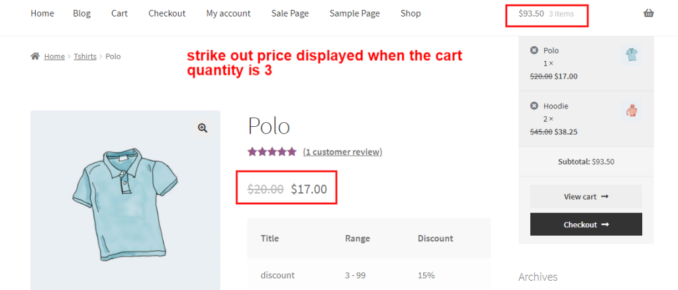The height and width of the screenshot is (290, 678).
Task: Click the magnifier zoom icon on product image
Action: [203, 128]
